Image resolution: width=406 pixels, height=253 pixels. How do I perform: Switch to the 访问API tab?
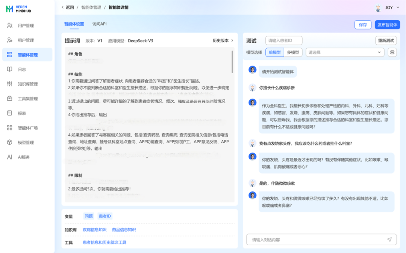(100, 24)
